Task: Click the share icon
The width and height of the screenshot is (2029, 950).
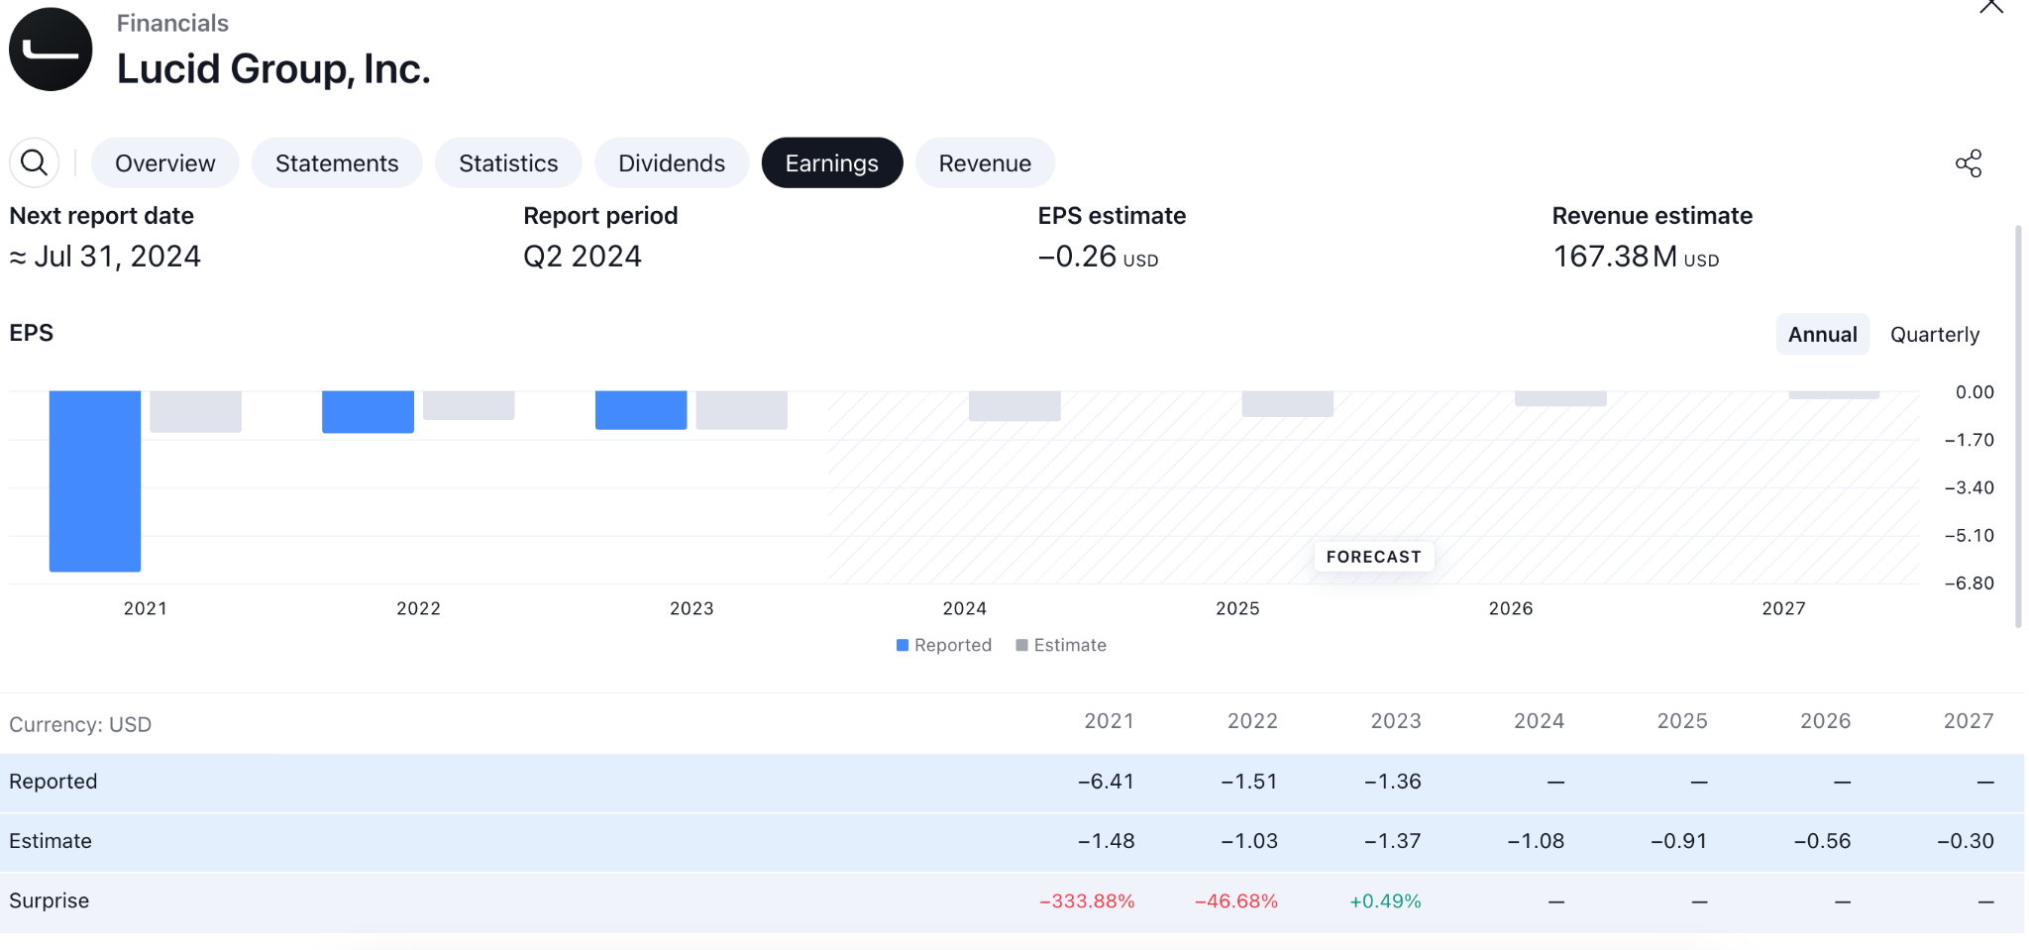Action: [1969, 163]
